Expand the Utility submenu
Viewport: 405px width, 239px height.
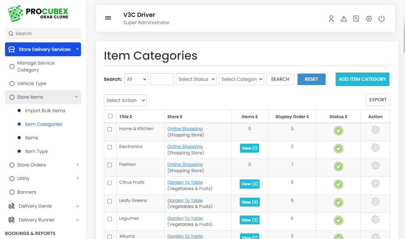tap(77, 178)
